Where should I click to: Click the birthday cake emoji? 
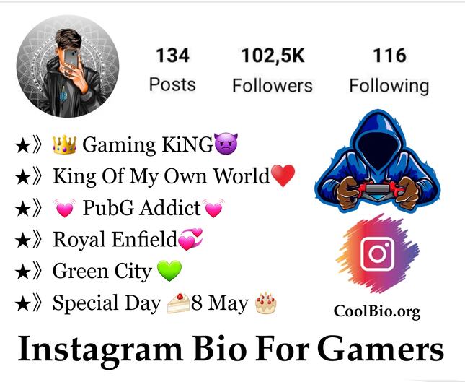pos(266,303)
